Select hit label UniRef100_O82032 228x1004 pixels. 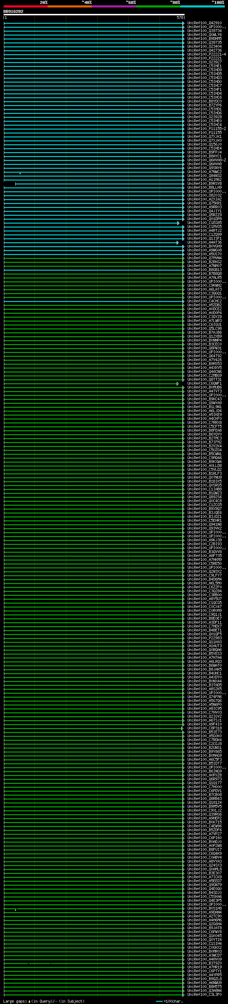(204, 195)
